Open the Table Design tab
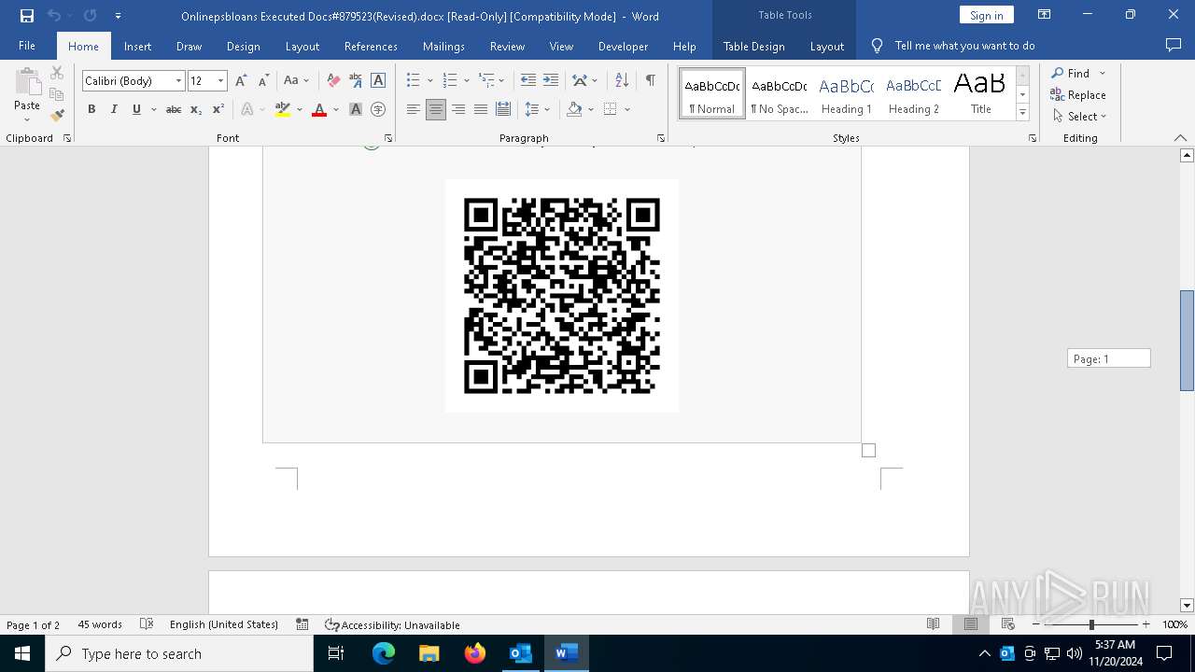The image size is (1195, 672). [x=753, y=46]
